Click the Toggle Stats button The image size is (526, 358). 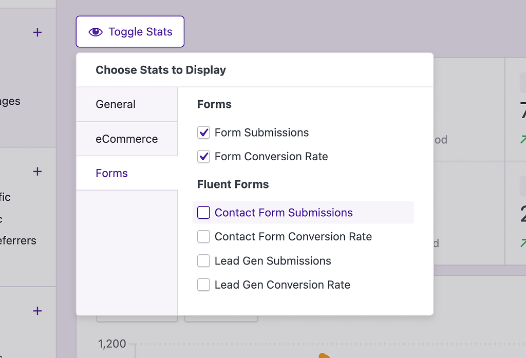coord(129,31)
